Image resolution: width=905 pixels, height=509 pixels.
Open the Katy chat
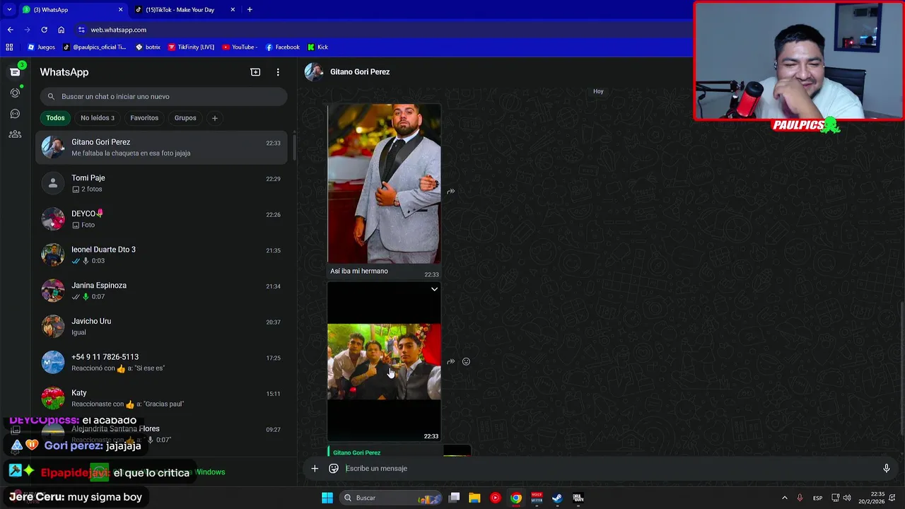coord(162,398)
